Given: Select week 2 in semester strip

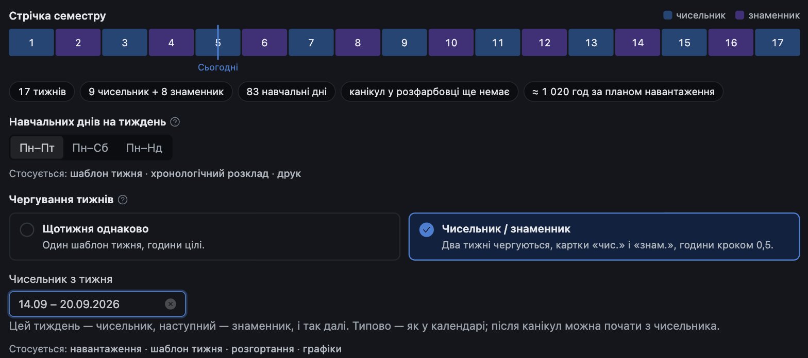Looking at the screenshot, I should click(x=78, y=43).
